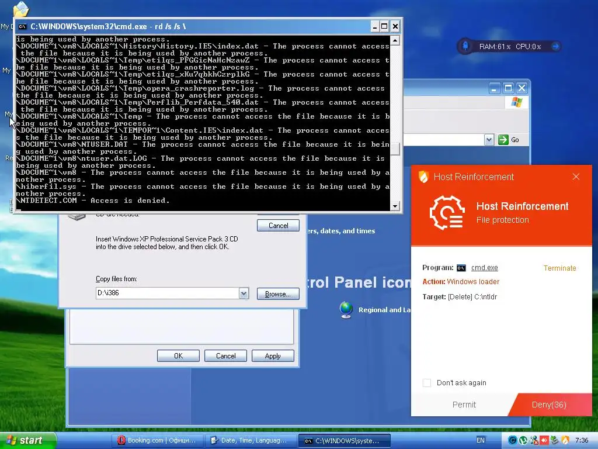Click the orange shield tray icon
The width and height of the screenshot is (598, 449).
click(x=565, y=440)
